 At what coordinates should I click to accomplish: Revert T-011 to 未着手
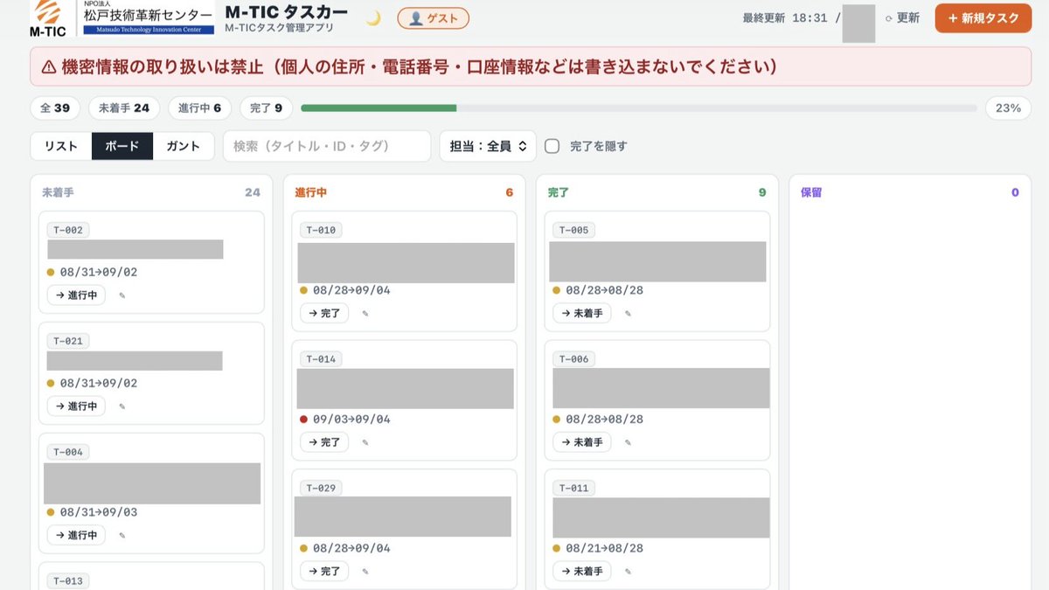pos(582,572)
